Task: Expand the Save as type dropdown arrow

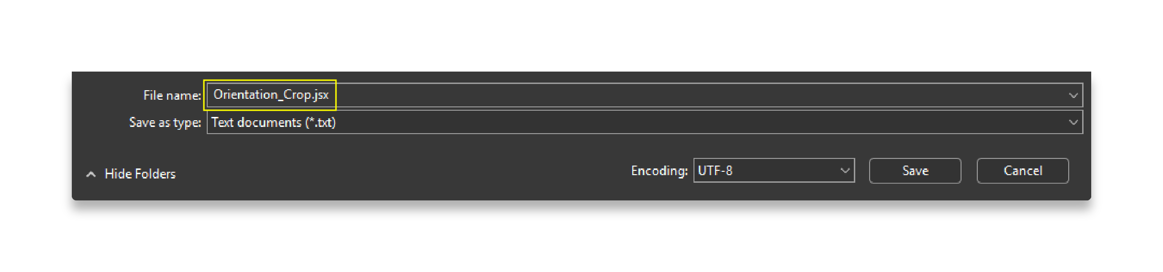Action: click(1073, 123)
